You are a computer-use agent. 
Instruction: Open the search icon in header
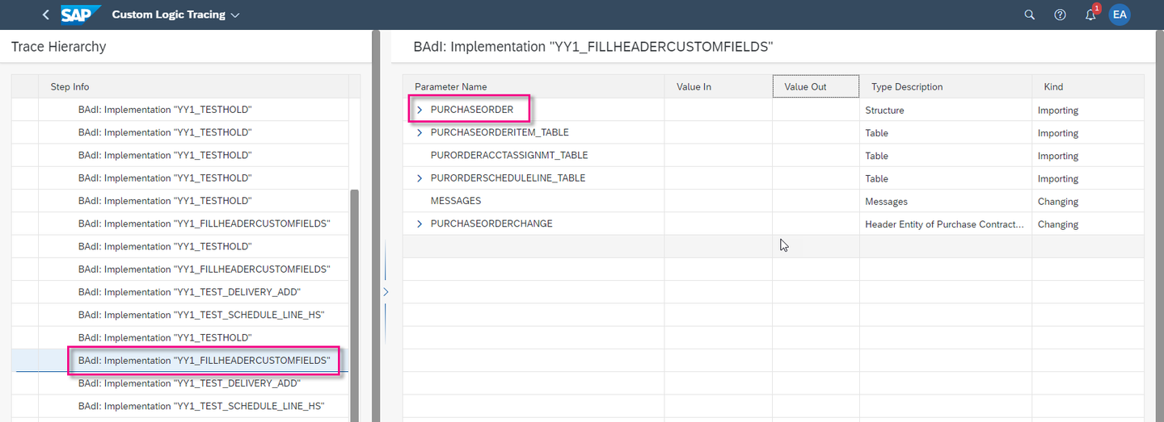coord(1029,15)
